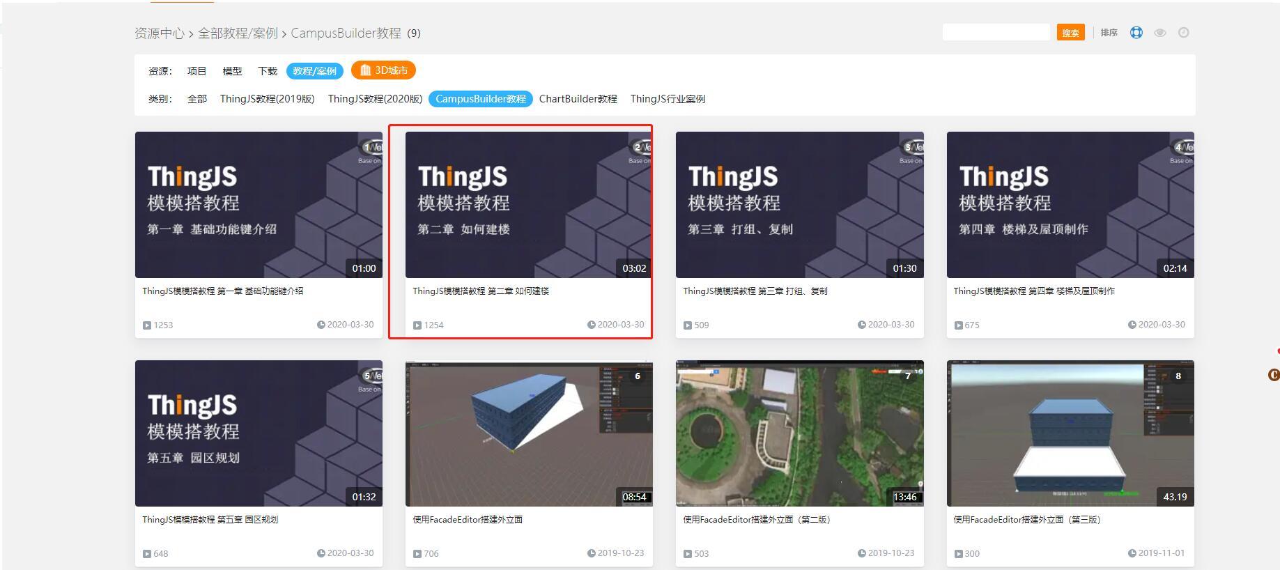Click the view count 1253
Viewport: 1280px width, 570px height.
coord(163,325)
